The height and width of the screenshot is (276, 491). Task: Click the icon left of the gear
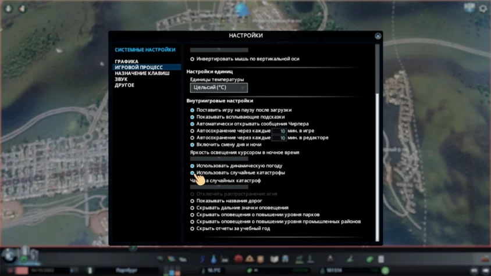[x=469, y=8]
